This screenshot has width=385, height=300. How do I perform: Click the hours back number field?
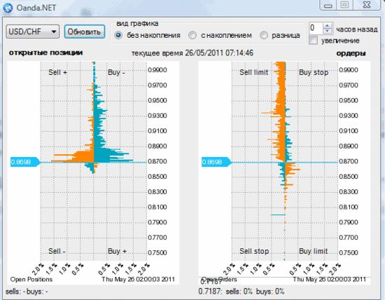pos(316,28)
